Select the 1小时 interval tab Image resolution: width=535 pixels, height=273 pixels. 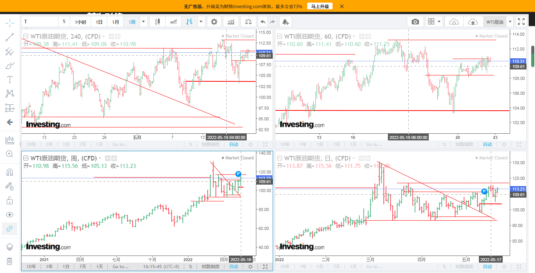80,22
